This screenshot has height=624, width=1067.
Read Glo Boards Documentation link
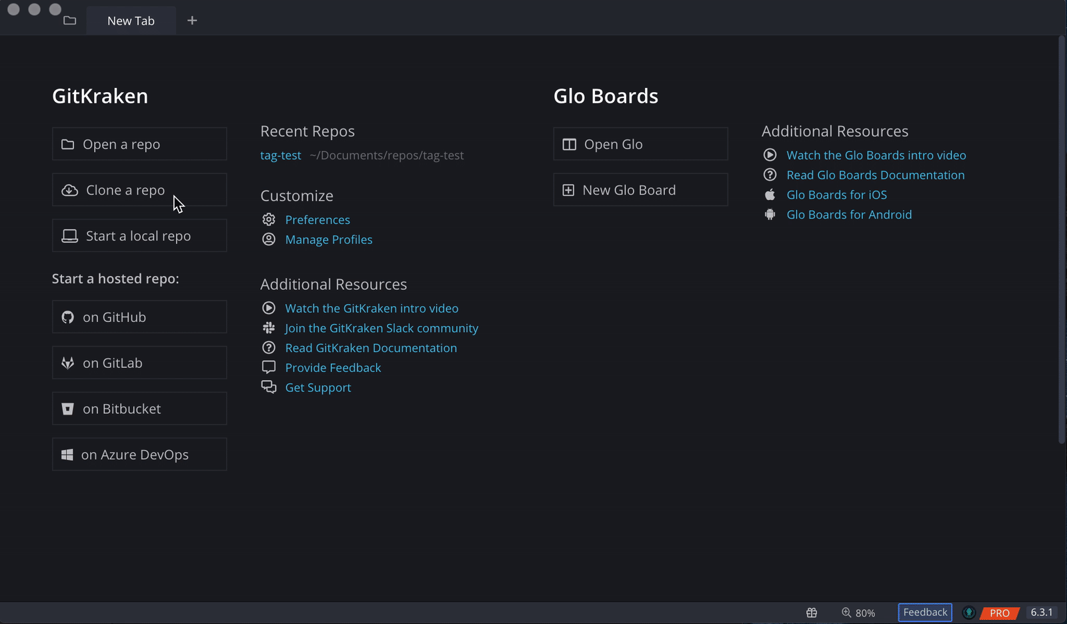click(x=876, y=175)
